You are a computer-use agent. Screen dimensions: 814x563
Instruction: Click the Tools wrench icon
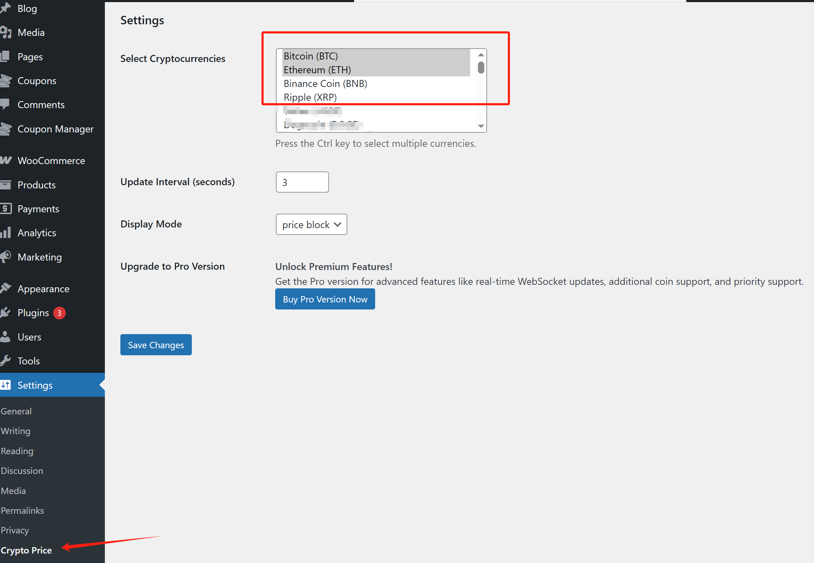click(x=6, y=361)
